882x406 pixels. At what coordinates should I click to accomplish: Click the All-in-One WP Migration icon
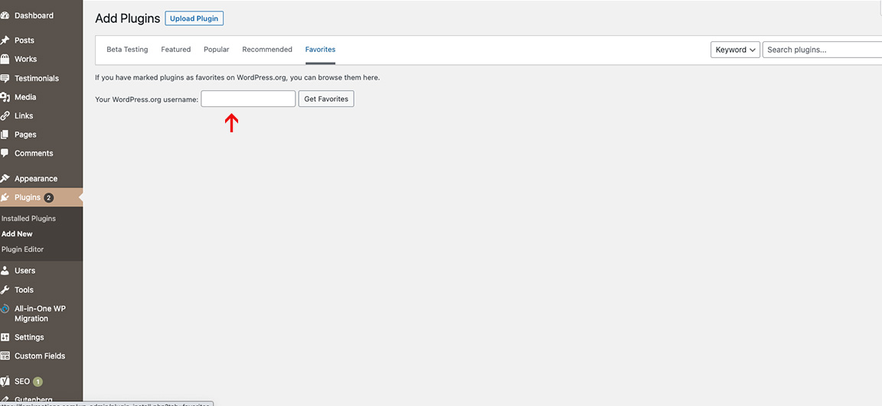5,309
